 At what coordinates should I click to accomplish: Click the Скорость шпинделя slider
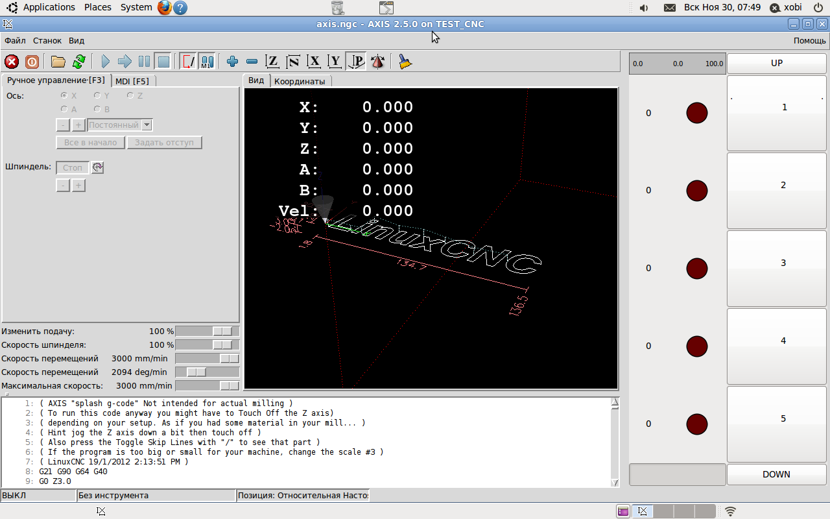207,344
